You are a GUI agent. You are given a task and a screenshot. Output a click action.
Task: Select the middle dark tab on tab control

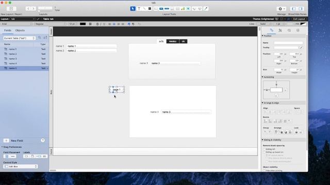173,41
